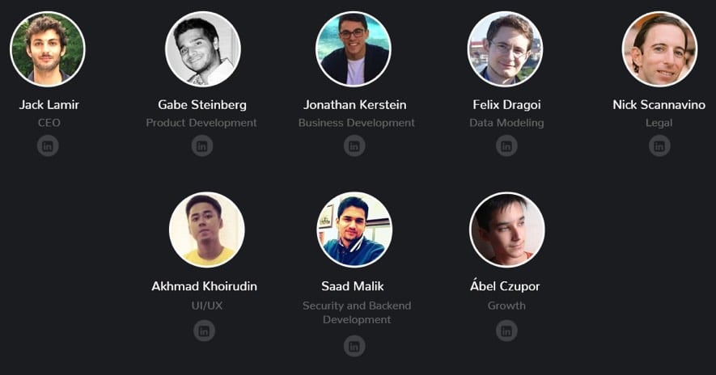Select Felix Dragoi's profile photo

(506, 48)
